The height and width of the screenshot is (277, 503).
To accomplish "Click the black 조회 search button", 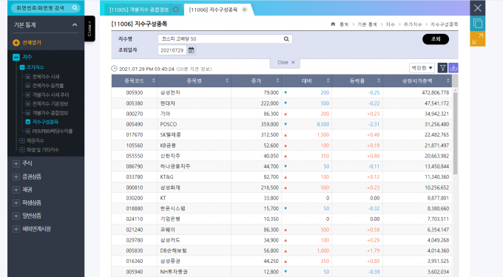I will coord(436,39).
